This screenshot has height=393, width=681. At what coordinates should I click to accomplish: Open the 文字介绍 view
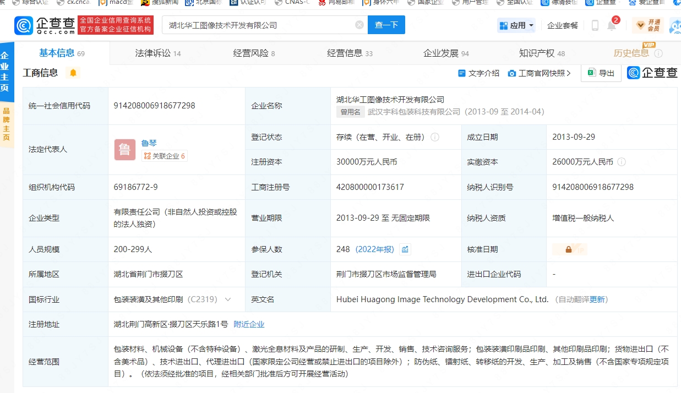point(479,73)
